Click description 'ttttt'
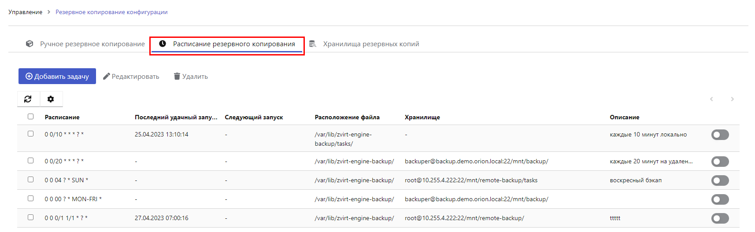755x232 pixels. point(615,218)
